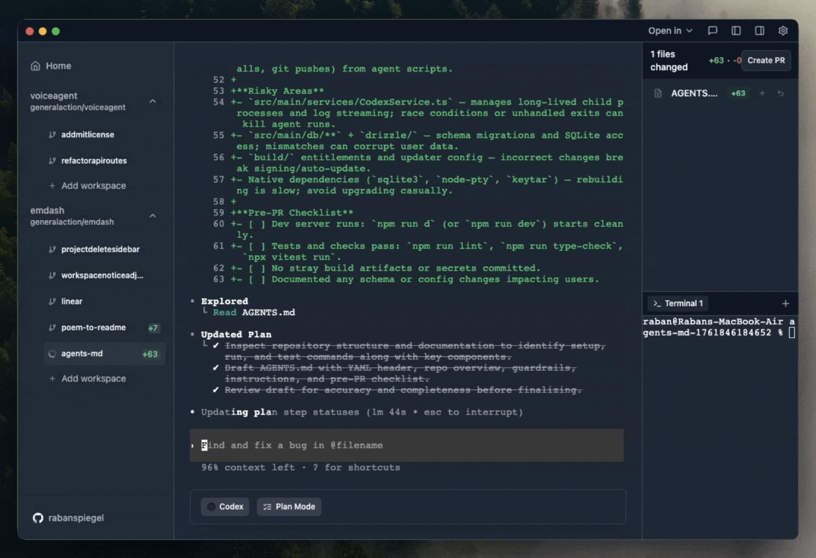Click the branch icon beside workspacenoticeadj
Viewport: 816px width, 558px height.
[x=52, y=275]
